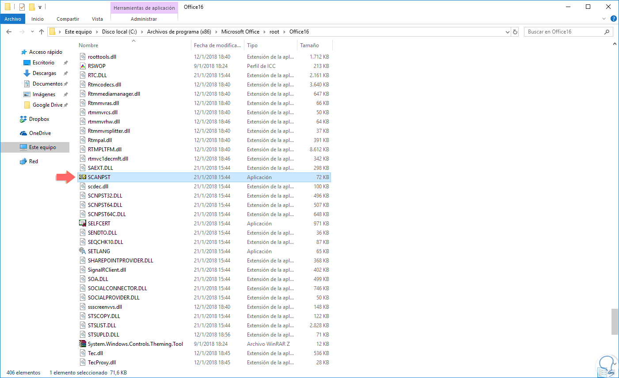Open the recent locations dropdown arrow
This screenshot has height=378, width=619.
pyautogui.click(x=32, y=32)
